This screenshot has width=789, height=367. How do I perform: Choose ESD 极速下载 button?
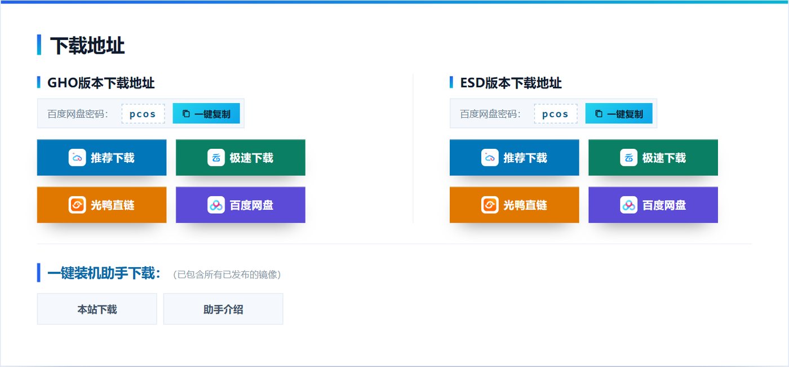pyautogui.click(x=653, y=158)
